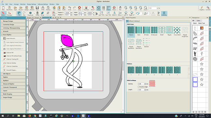The height and width of the screenshot is (118, 211).
Task: Open a design file via Open icon
Action: coord(15,8)
